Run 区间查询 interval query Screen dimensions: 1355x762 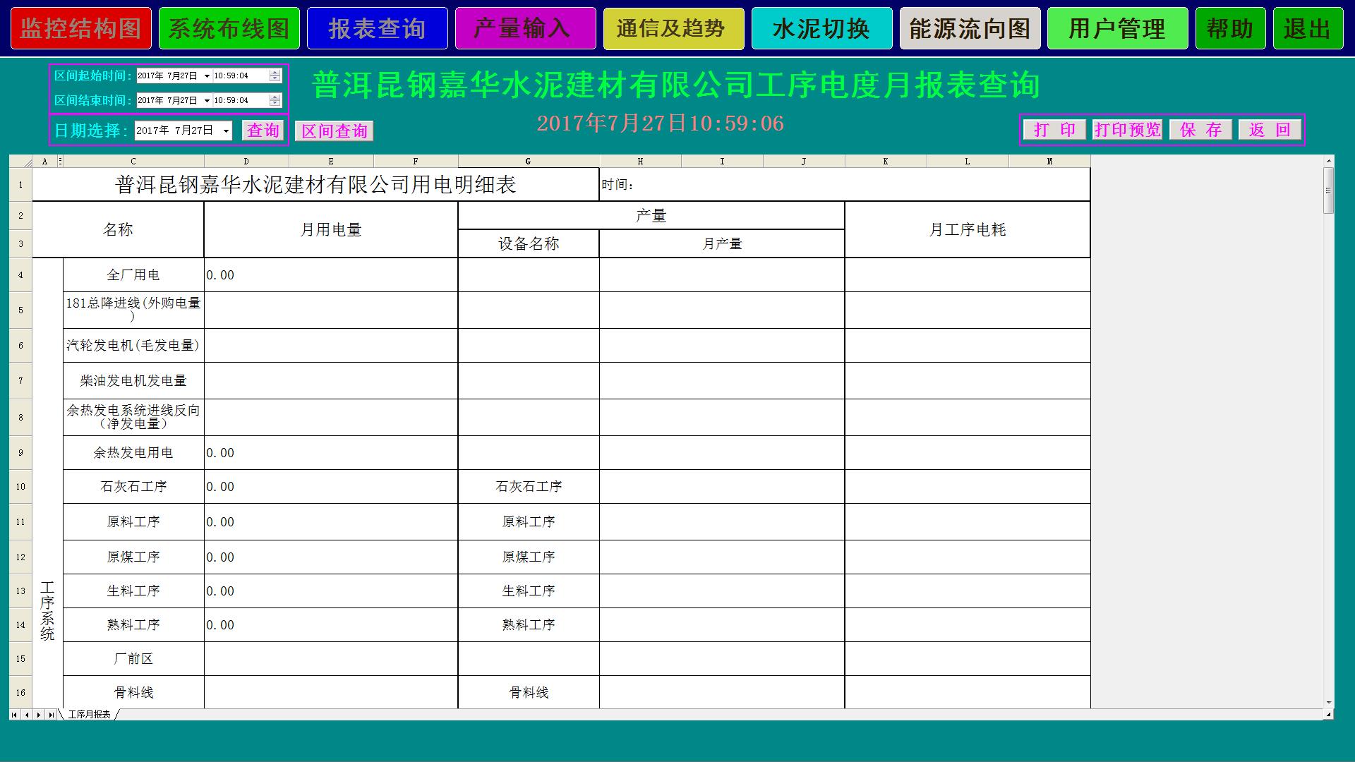pyautogui.click(x=334, y=131)
